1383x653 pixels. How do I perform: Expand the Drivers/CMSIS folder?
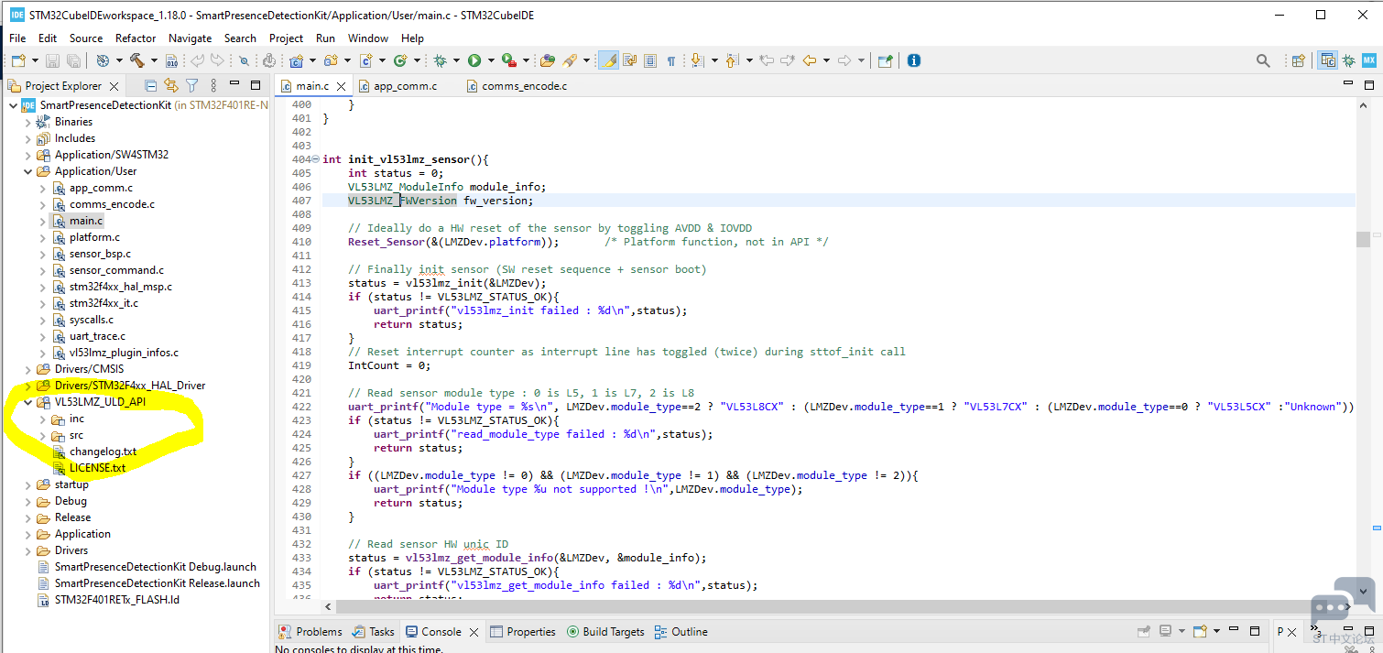click(x=28, y=369)
